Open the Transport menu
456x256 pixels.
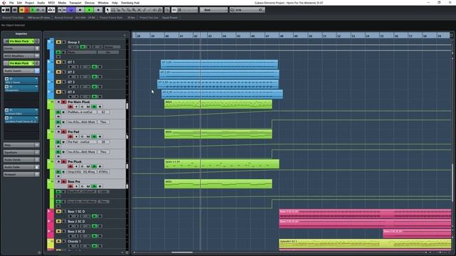tap(76, 3)
